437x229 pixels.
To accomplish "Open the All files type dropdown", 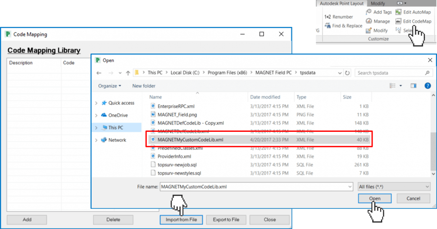I will pos(393,186).
